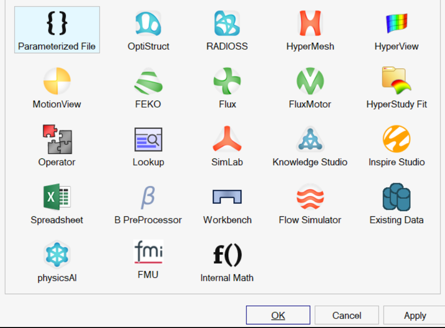Choose the Knowledge Studio icon

pos(310,139)
